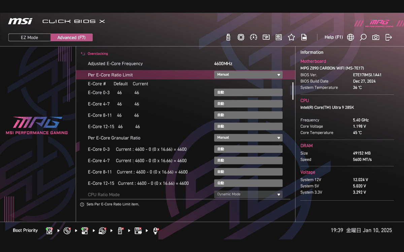Click ratio field for E-Core 0-3 default 46
The width and height of the screenshot is (404, 252).
click(248, 92)
